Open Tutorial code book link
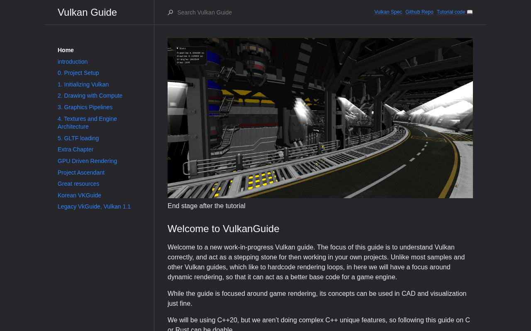Viewport: 531px width, 331px height. tap(454, 12)
